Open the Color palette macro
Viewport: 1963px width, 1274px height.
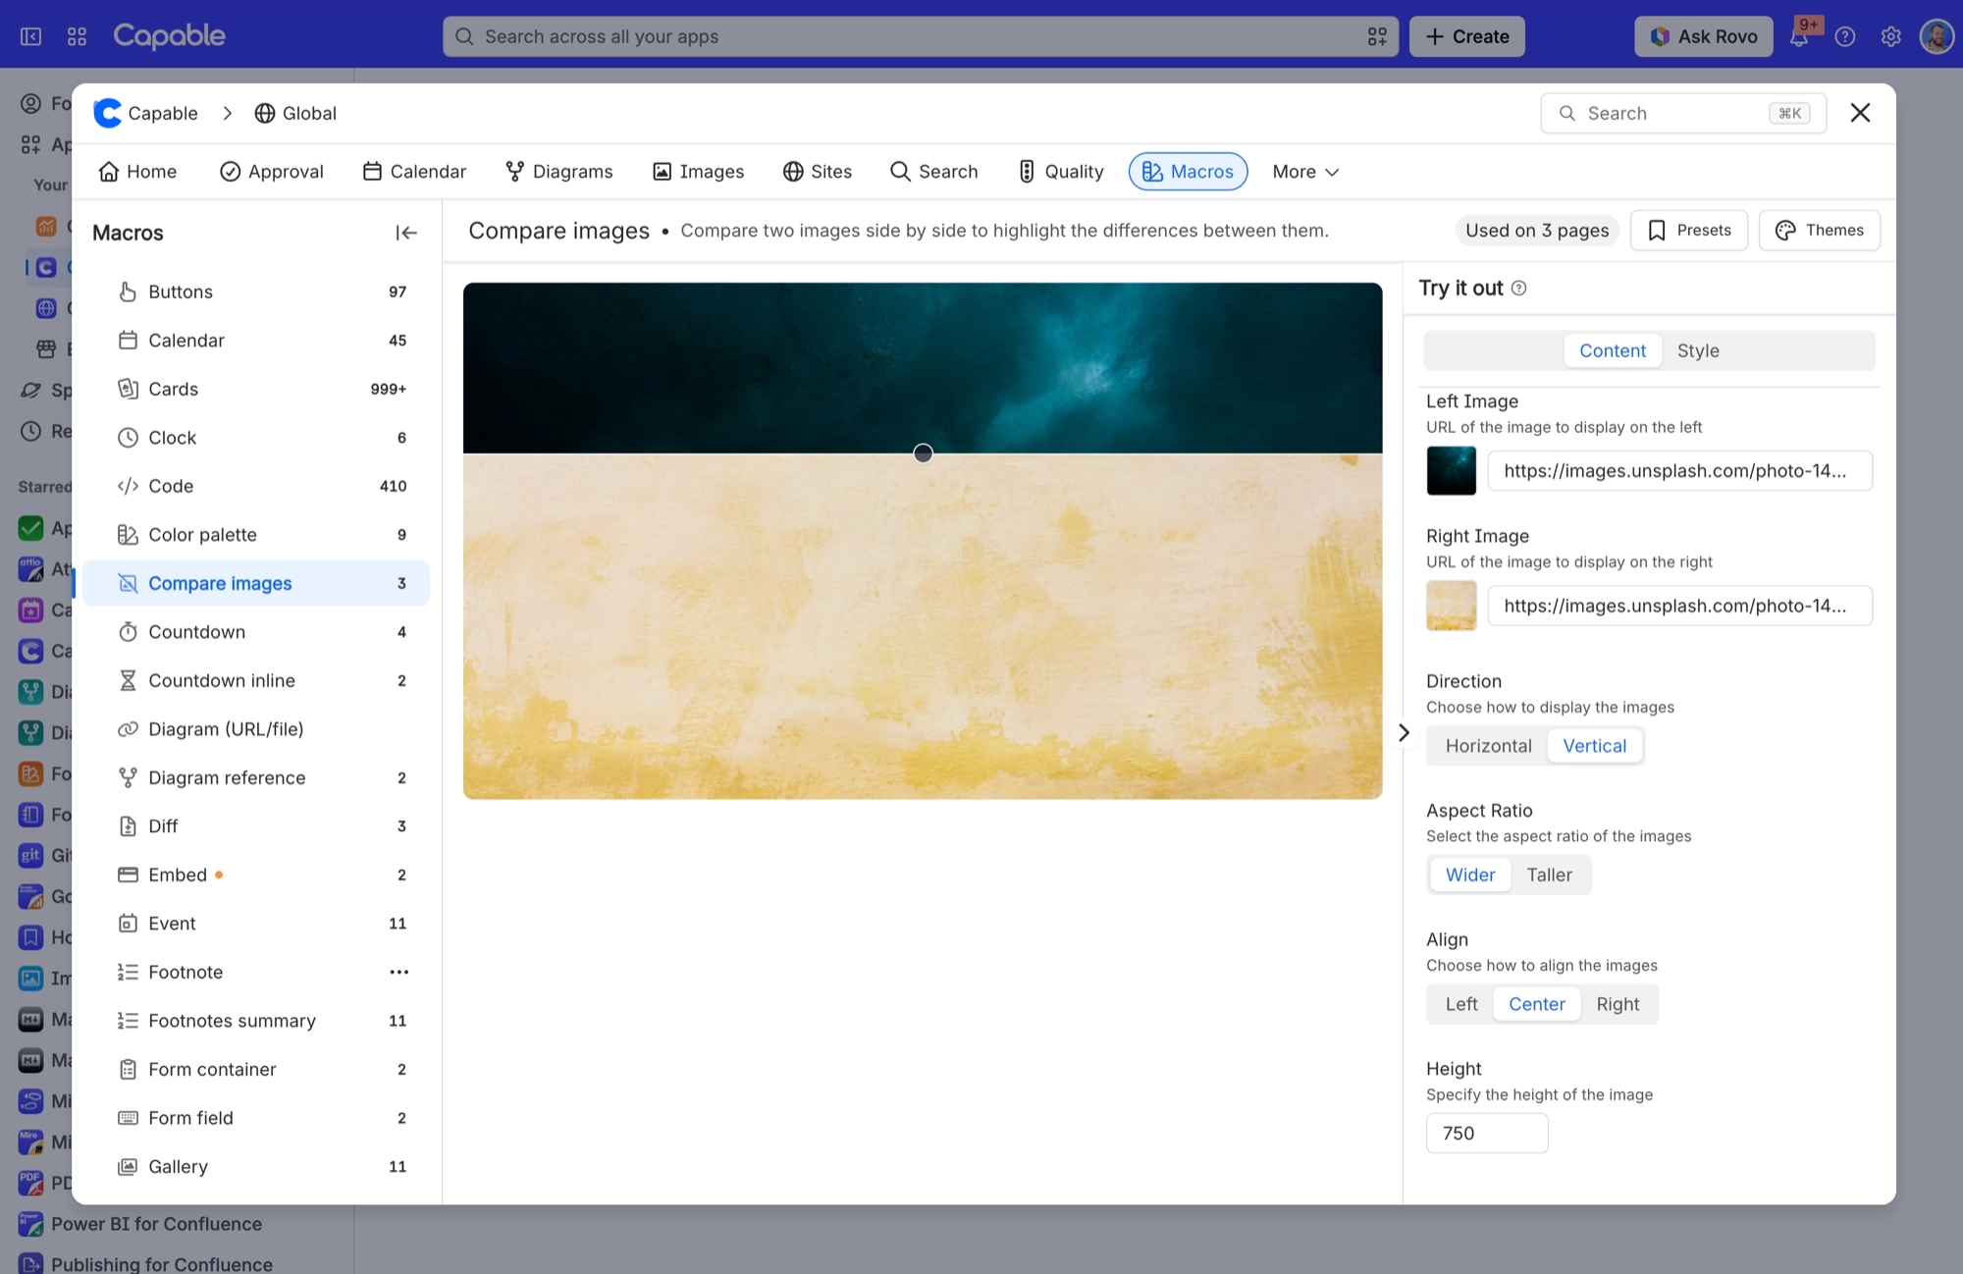point(256,535)
